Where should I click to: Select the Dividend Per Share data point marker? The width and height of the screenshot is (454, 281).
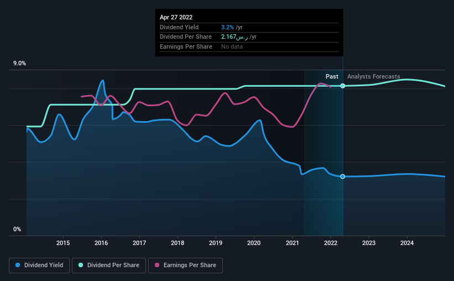tap(342, 86)
